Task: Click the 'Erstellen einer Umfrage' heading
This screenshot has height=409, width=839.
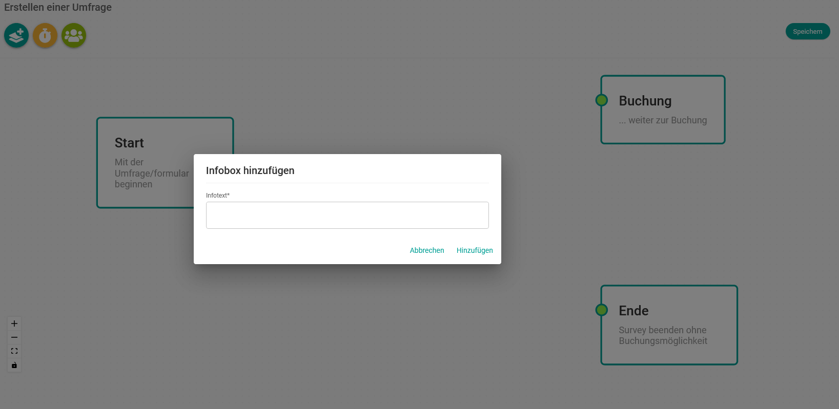Action: (x=58, y=7)
